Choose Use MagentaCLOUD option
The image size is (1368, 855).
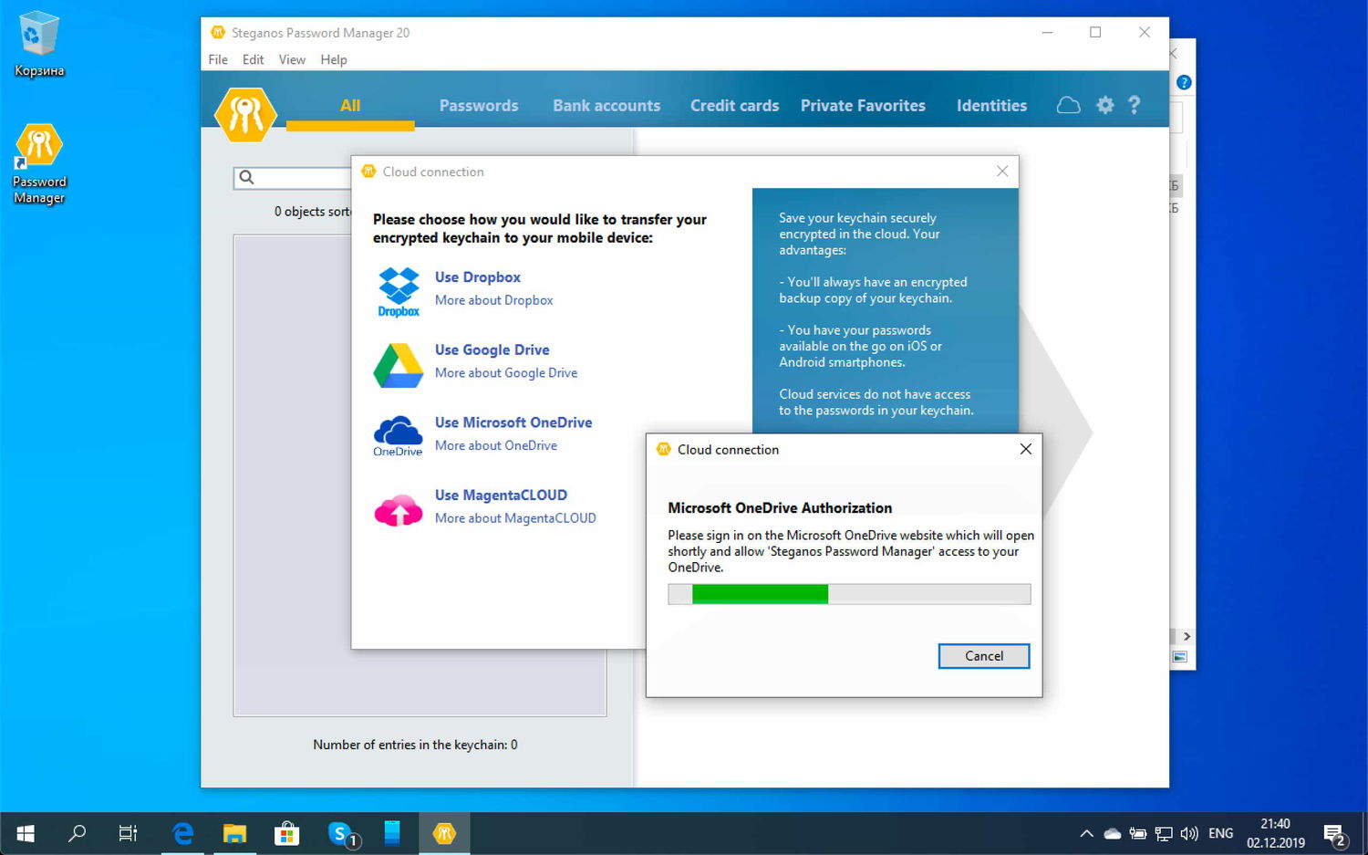coord(501,495)
